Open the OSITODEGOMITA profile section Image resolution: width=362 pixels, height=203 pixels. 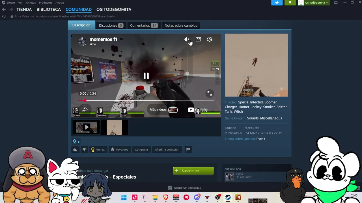pyautogui.click(x=114, y=9)
